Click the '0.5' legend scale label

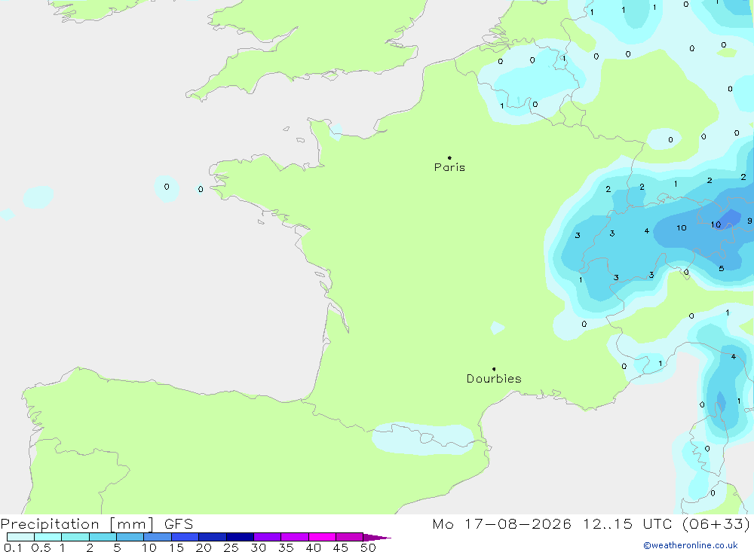(x=41, y=547)
